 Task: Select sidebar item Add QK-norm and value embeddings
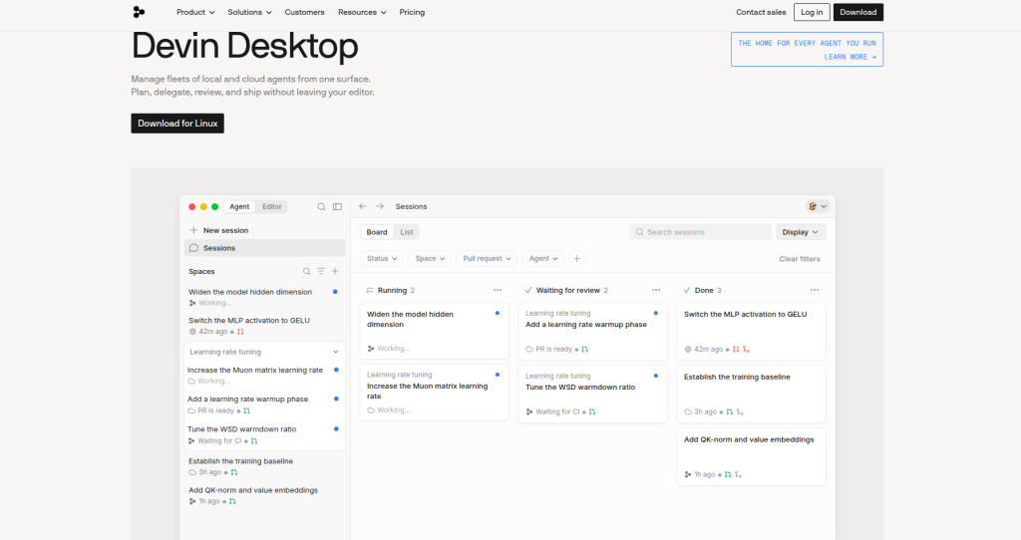tap(264, 496)
